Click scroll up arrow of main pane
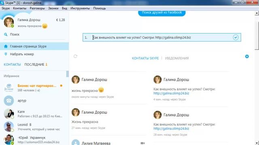259x145 pixels. [257, 13]
